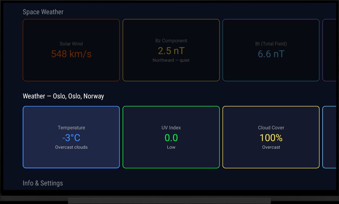Open the Temperature card for Oslo

[x=71, y=137]
